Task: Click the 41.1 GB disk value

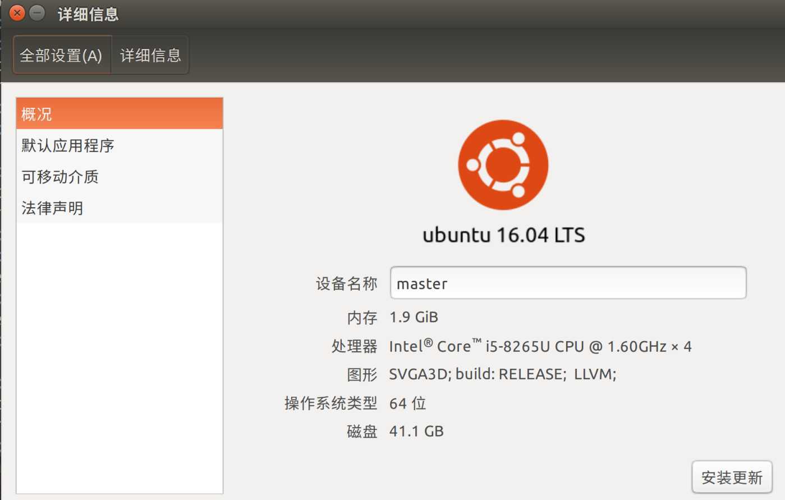Action: point(416,431)
